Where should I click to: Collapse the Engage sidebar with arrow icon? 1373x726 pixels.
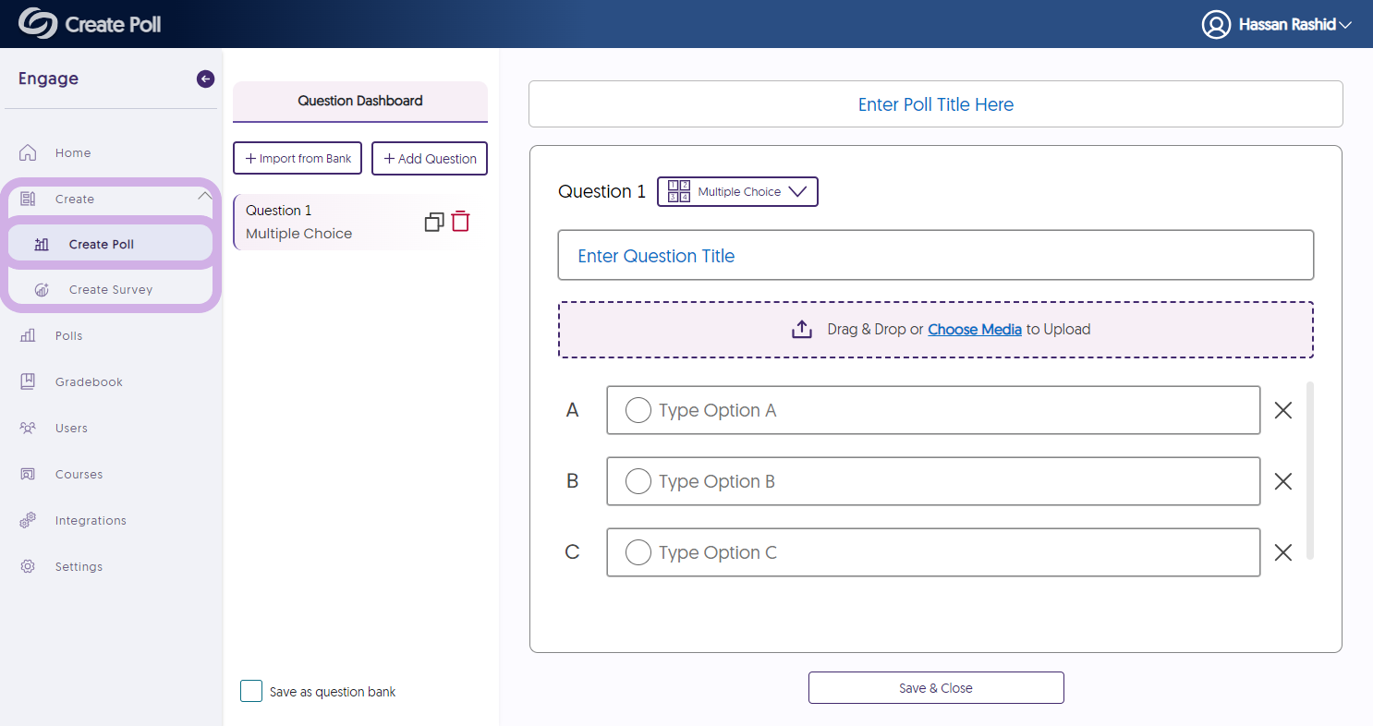click(205, 79)
